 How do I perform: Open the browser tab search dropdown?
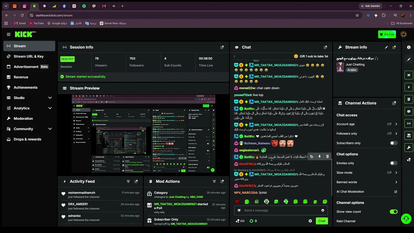click(6, 6)
